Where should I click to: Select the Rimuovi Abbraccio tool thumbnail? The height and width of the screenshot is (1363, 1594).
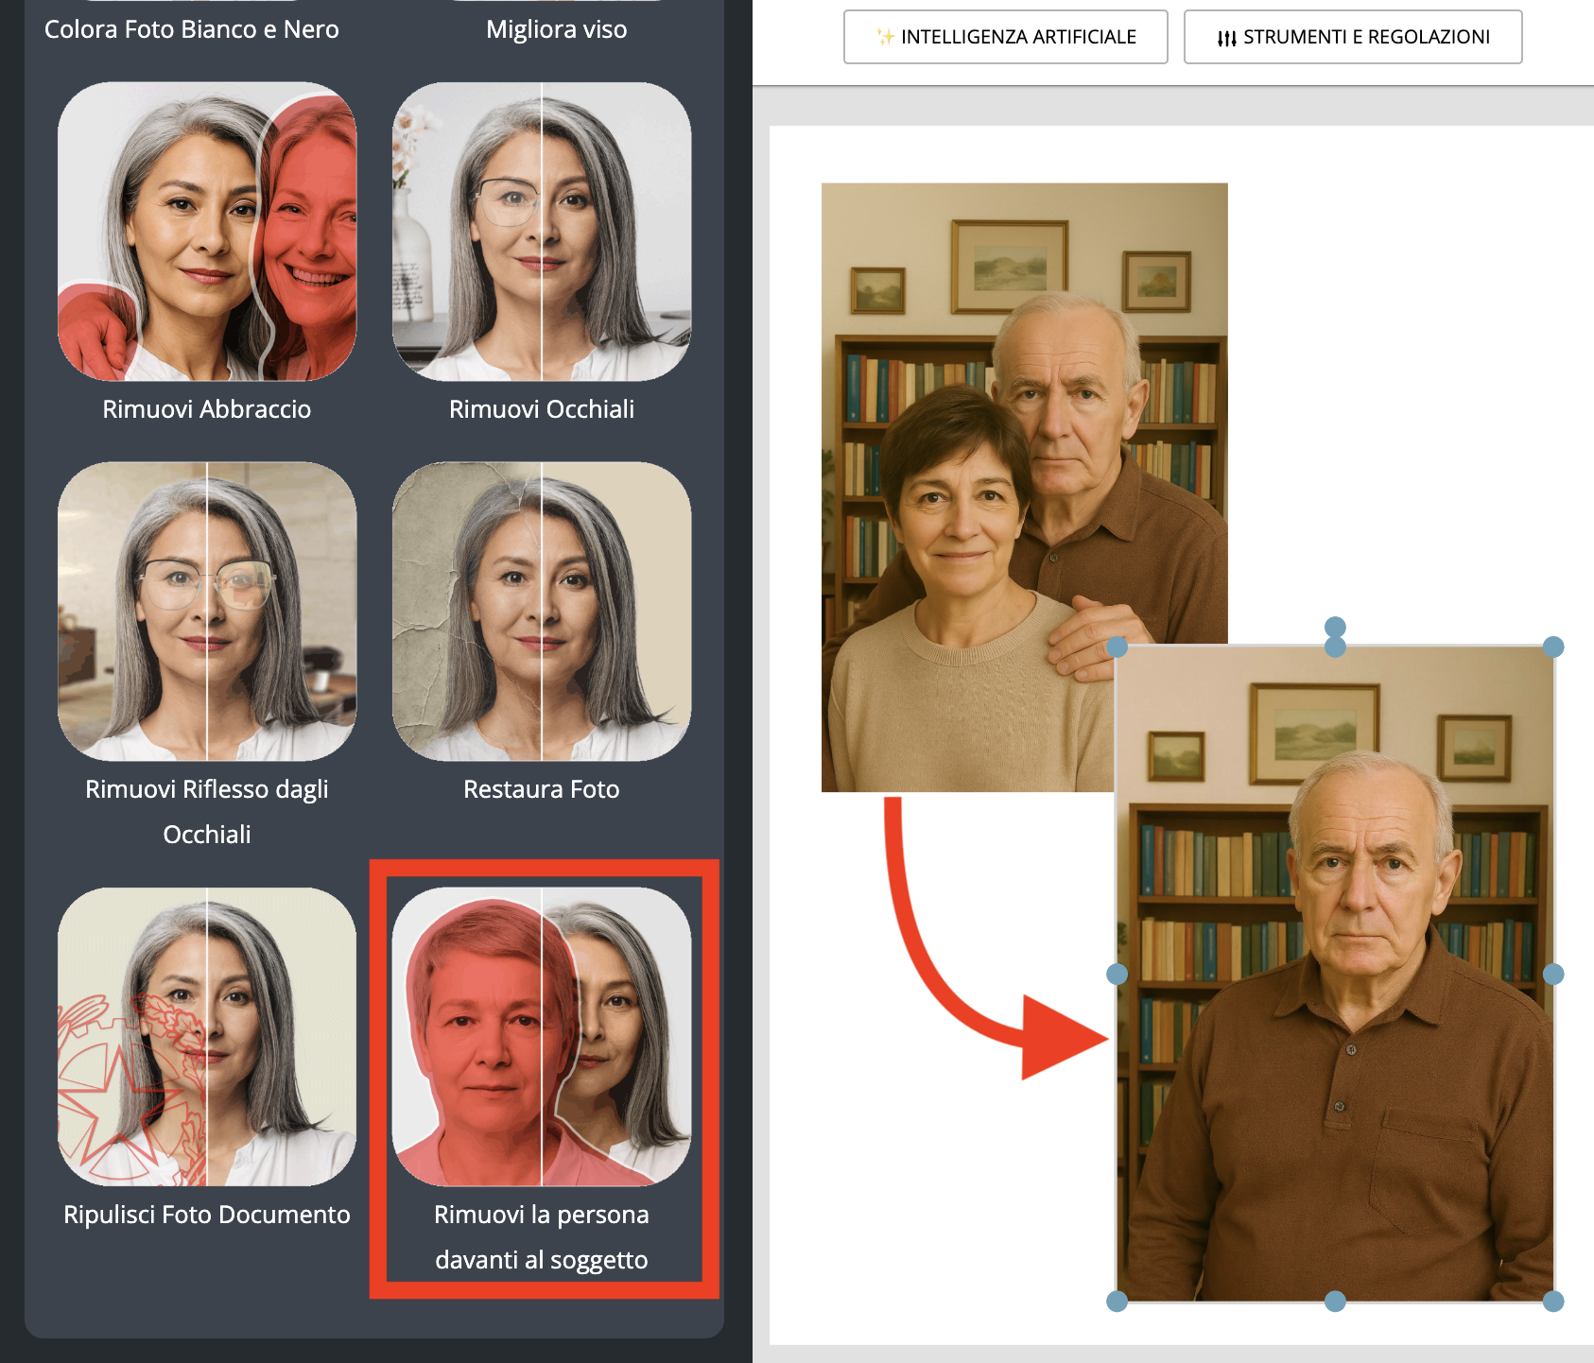[x=207, y=232]
